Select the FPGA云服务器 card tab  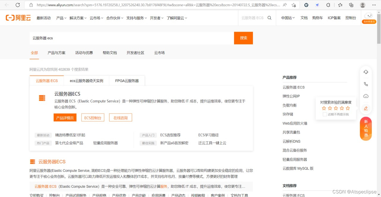[x=127, y=81]
